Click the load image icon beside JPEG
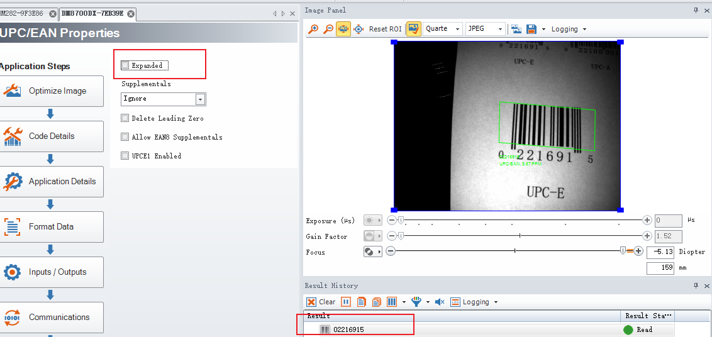Image resolution: width=712 pixels, height=337 pixels. click(x=516, y=29)
